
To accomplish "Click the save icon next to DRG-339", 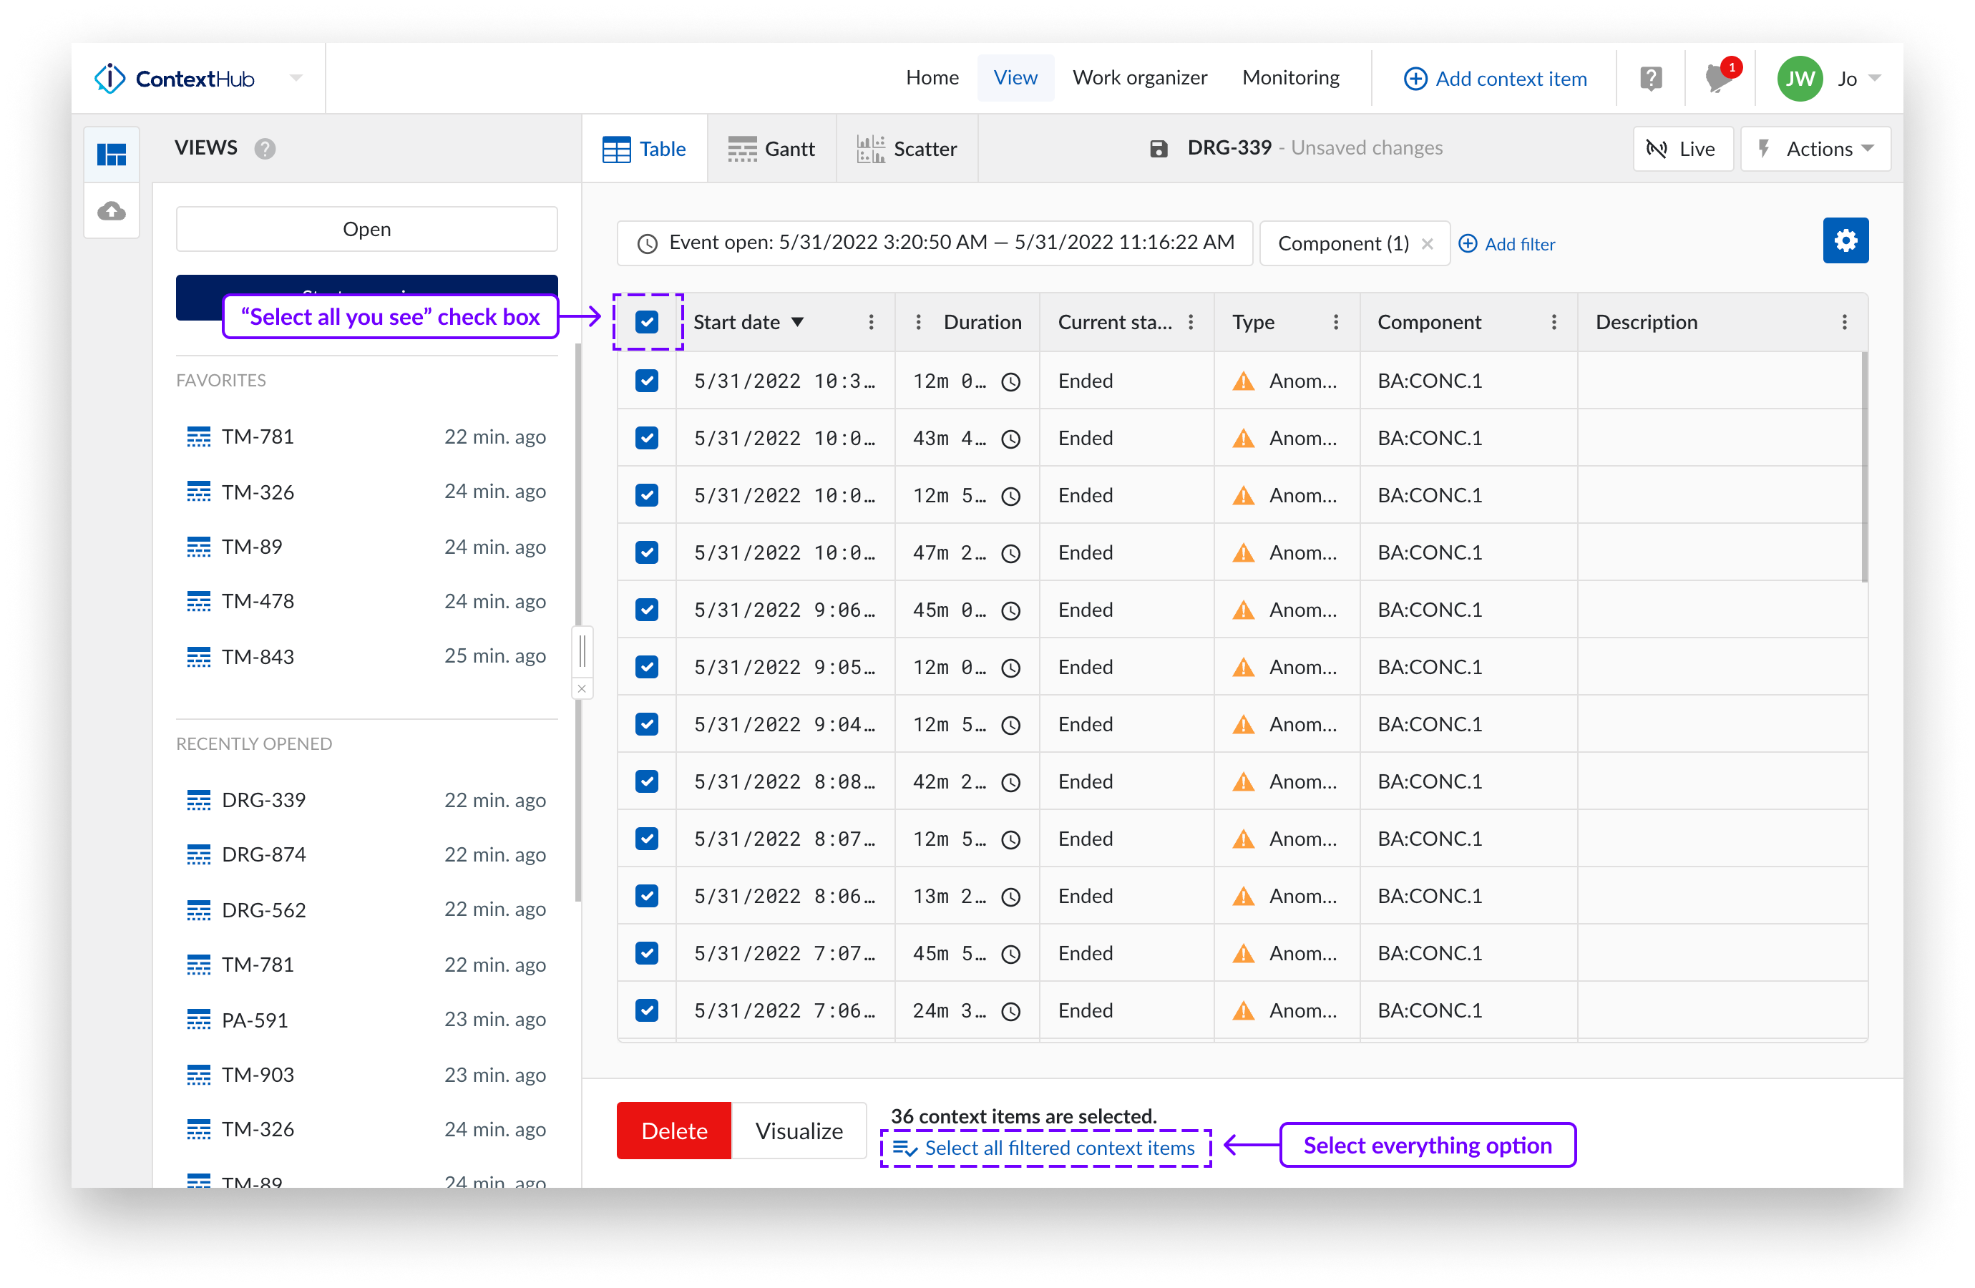I will 1159,147.
